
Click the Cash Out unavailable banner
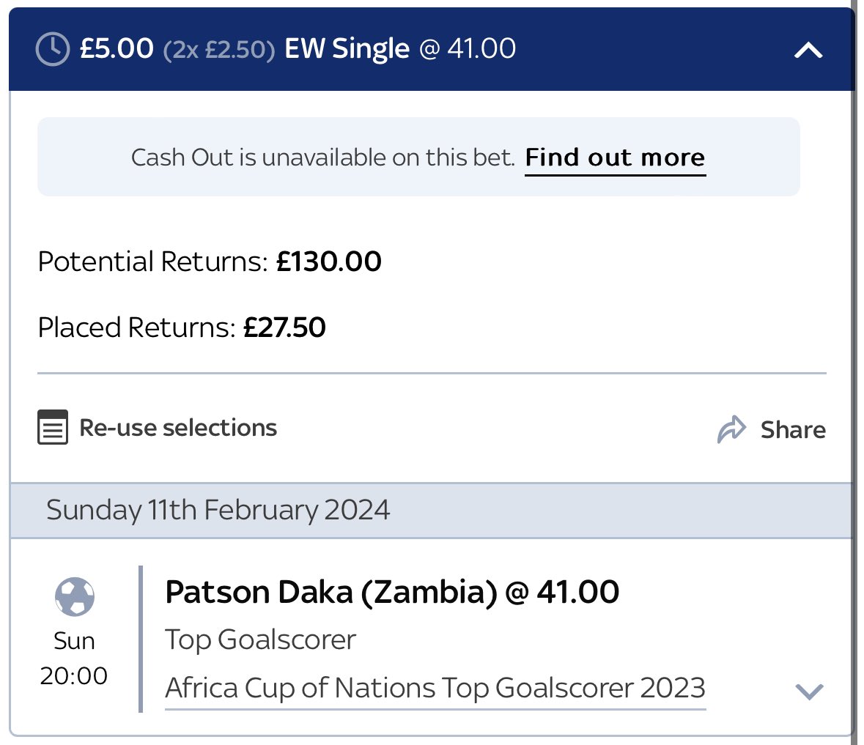pos(322,157)
